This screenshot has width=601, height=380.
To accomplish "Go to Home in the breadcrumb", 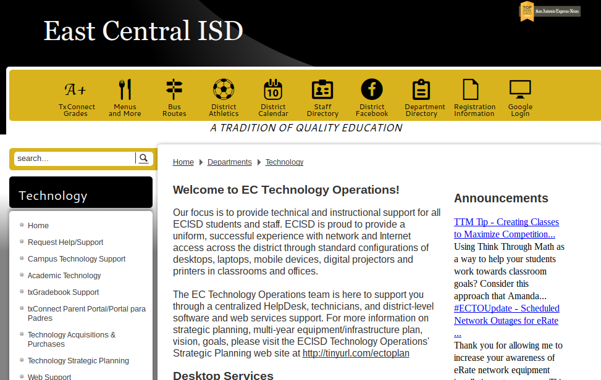I will (x=183, y=162).
